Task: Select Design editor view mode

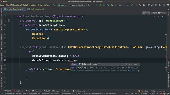Action: tap(162, 13)
